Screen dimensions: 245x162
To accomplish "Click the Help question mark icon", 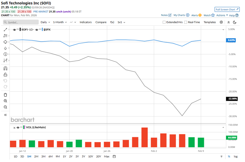I will (237, 15).
